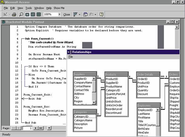Image resolution: width=185 pixels, height=137 pixels.
Task: Select LastName field in Employees
Action: coord(144,114)
